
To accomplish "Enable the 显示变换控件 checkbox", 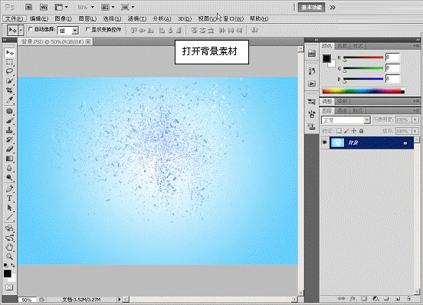I will 87,29.
